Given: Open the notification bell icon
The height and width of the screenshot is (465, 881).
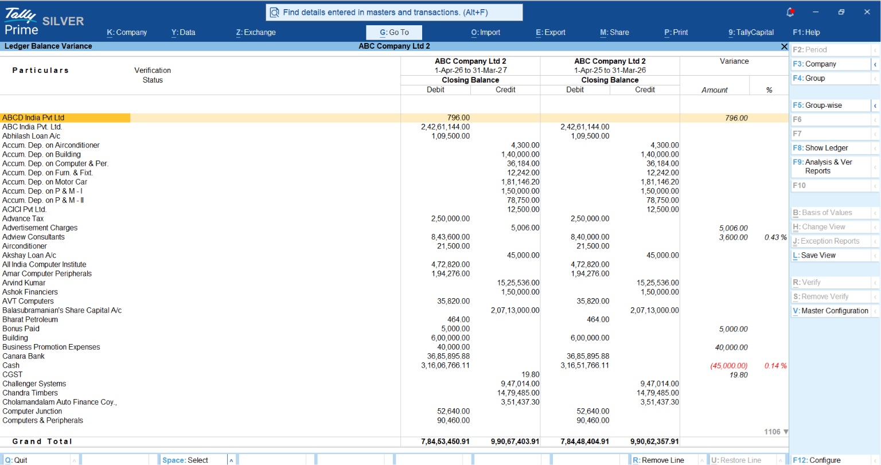Looking at the screenshot, I should pos(790,12).
